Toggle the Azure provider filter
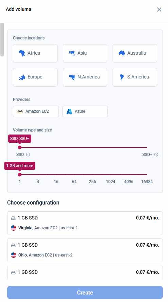 (x=85, y=111)
